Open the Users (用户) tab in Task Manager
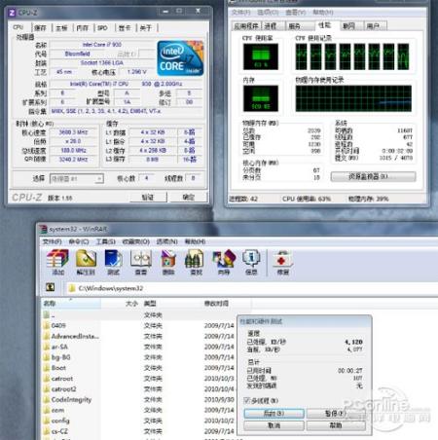 click(x=374, y=26)
